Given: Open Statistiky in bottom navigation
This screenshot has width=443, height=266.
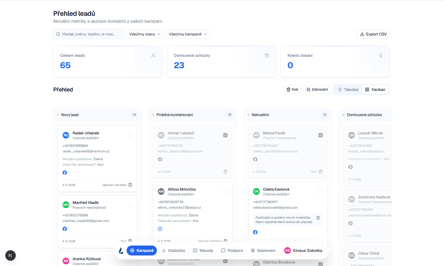Looking at the screenshot, I should coord(173,250).
